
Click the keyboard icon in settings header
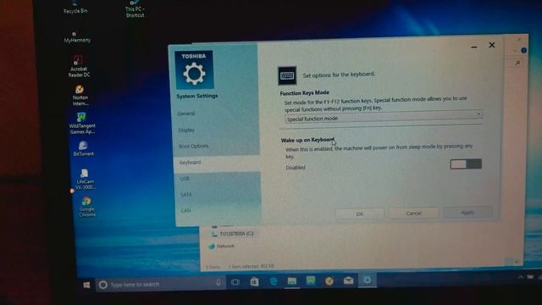(287, 75)
